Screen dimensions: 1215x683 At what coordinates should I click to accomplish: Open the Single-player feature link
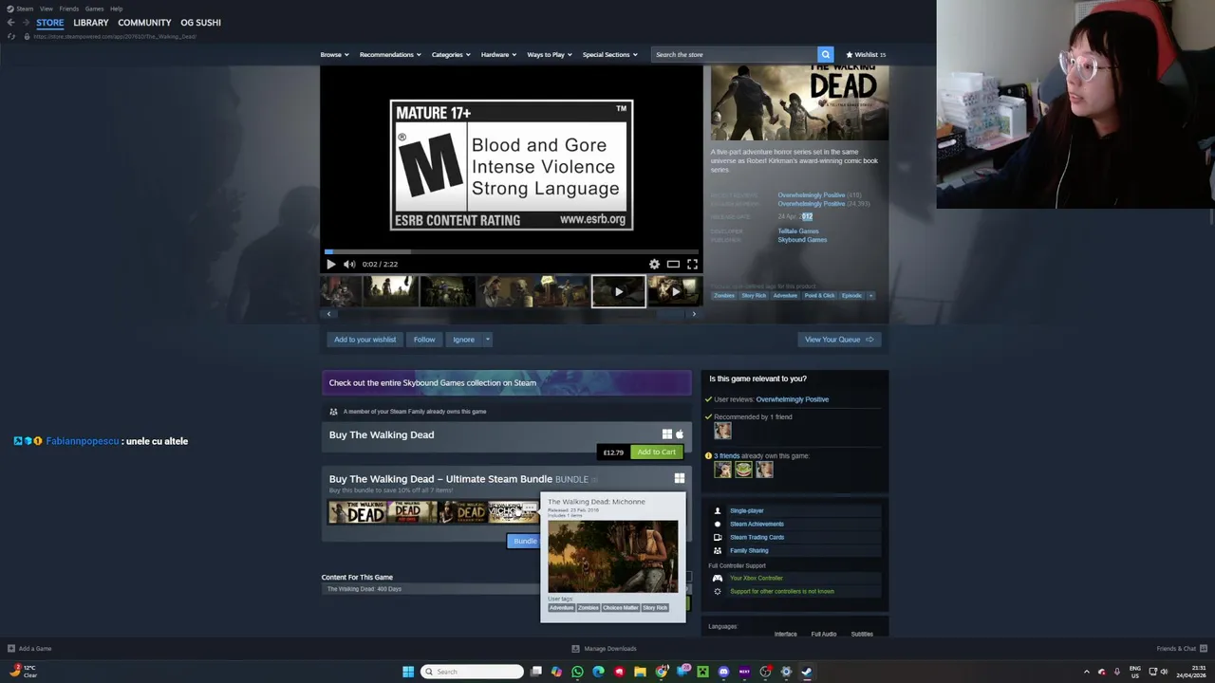point(747,510)
